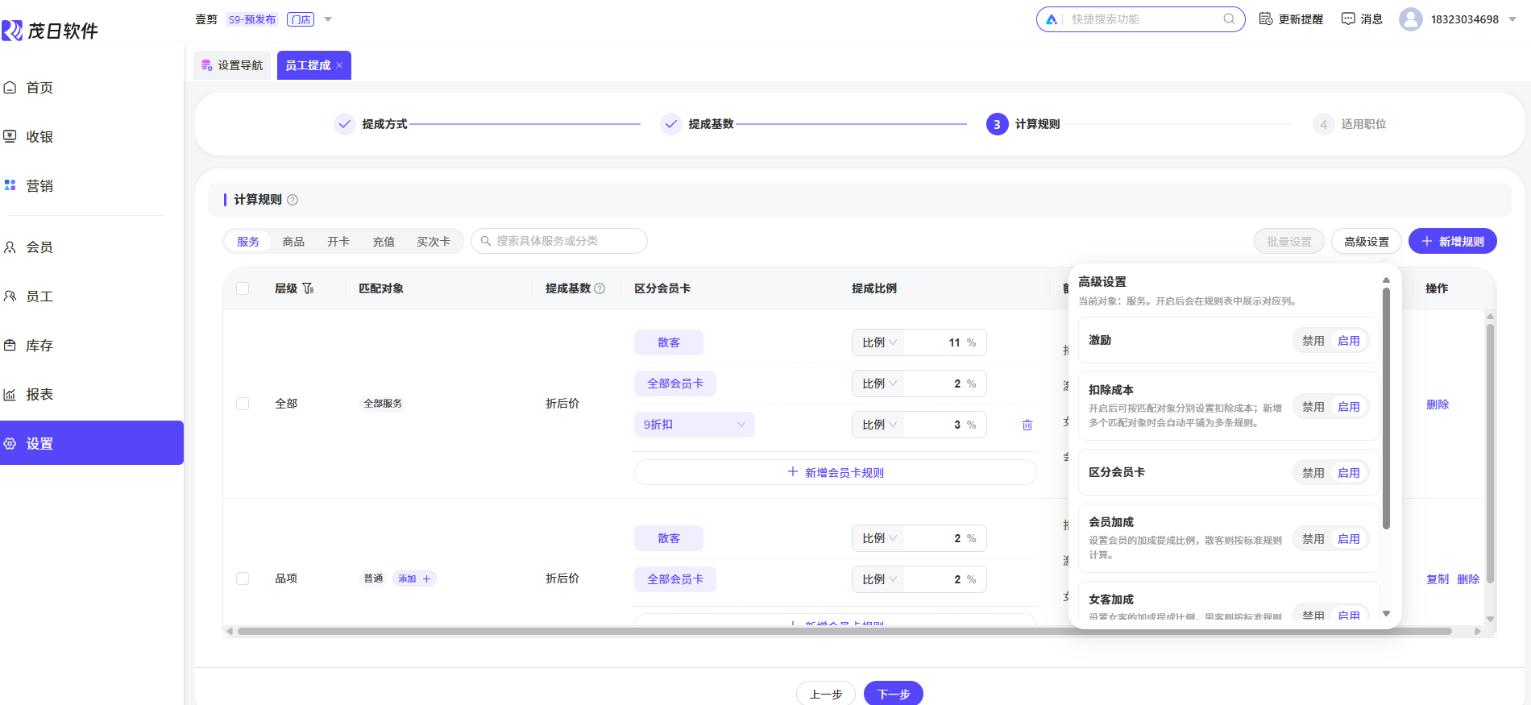
Task: Check the 全部 level row checkbox
Action: (243, 404)
